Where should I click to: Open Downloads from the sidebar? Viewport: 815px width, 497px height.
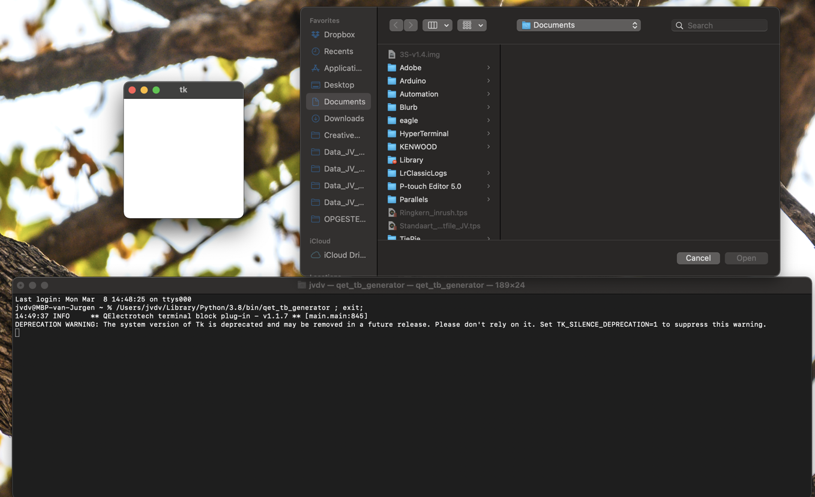tap(343, 119)
